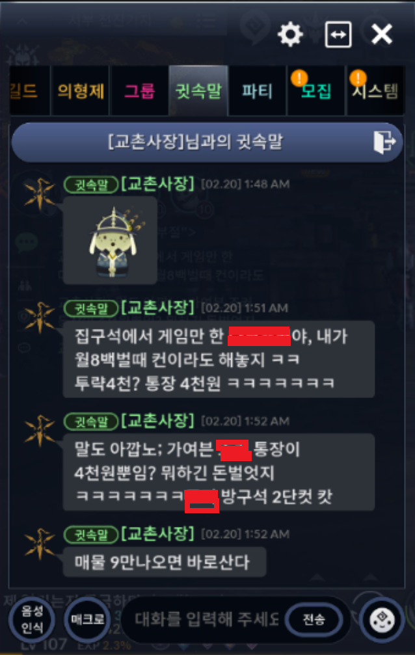The width and height of the screenshot is (415, 655).
Task: Focus the 대화를 입력해 주세요 input field
Action: 207,619
